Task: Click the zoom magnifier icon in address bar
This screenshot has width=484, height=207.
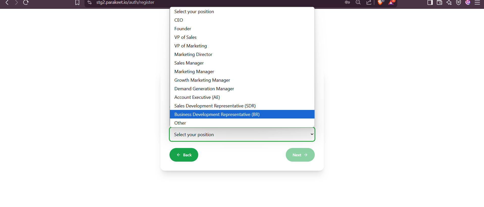Action: pyautogui.click(x=358, y=3)
